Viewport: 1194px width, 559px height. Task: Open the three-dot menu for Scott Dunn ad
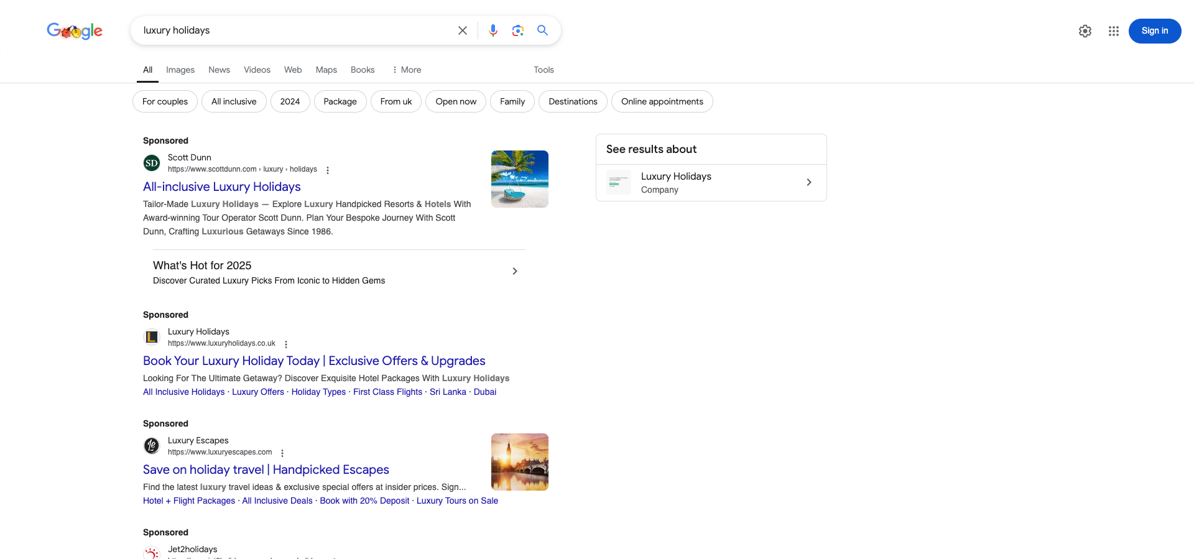coord(328,170)
